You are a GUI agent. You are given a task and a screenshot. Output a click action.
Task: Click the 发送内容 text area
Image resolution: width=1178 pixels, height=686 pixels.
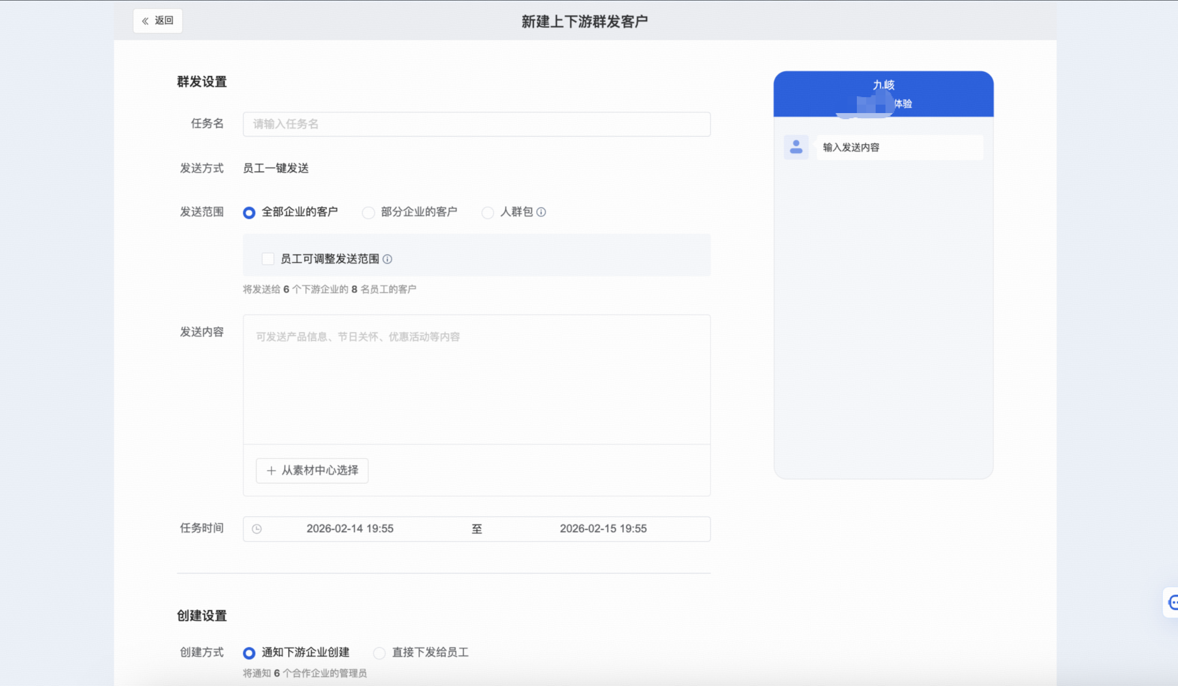[x=477, y=379]
